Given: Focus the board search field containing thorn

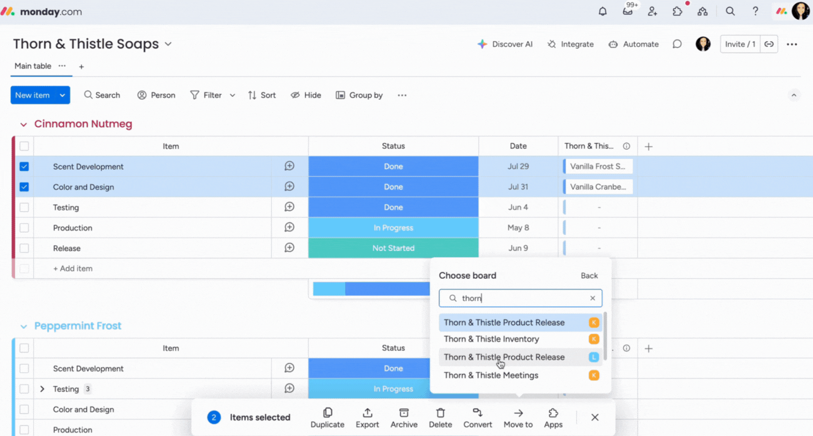Looking at the screenshot, I should [521, 298].
